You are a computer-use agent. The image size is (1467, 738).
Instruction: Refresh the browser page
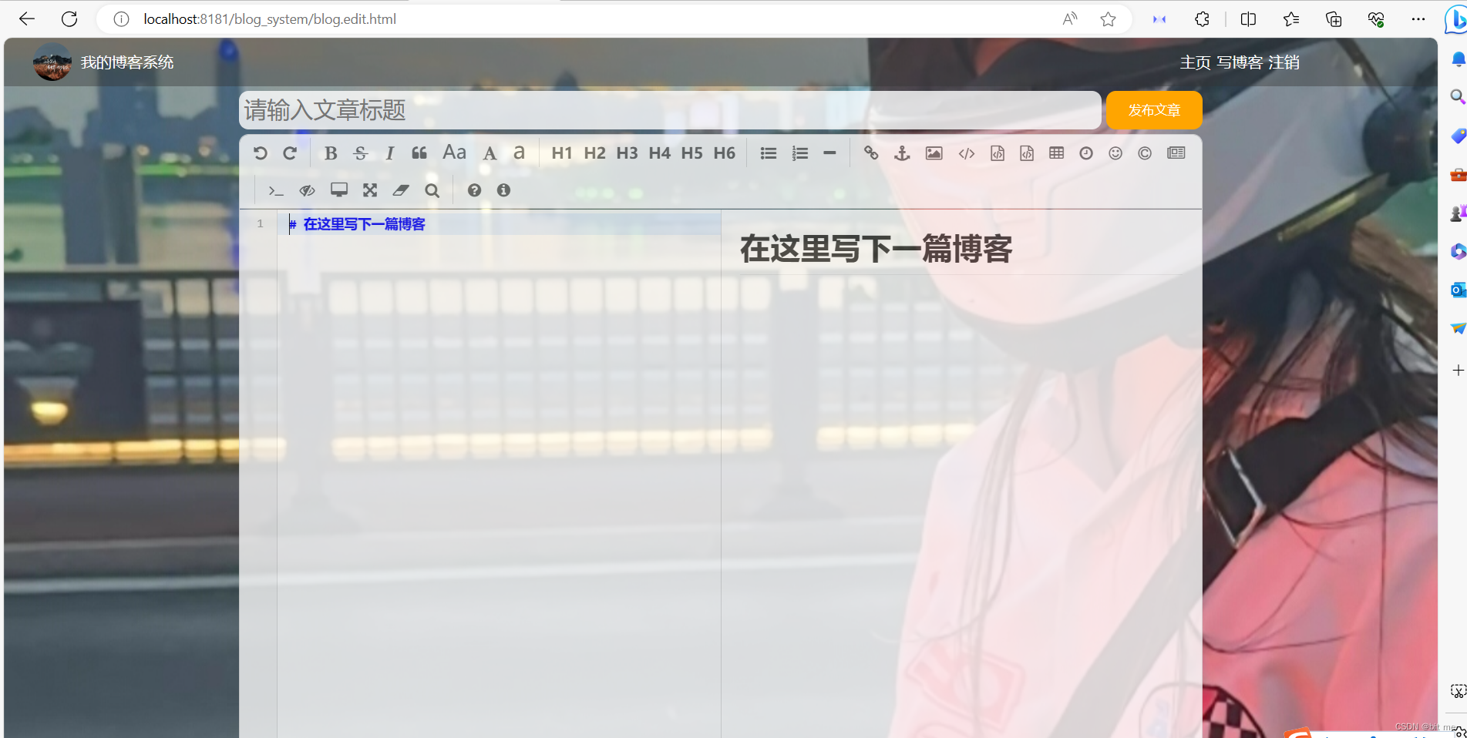[69, 19]
